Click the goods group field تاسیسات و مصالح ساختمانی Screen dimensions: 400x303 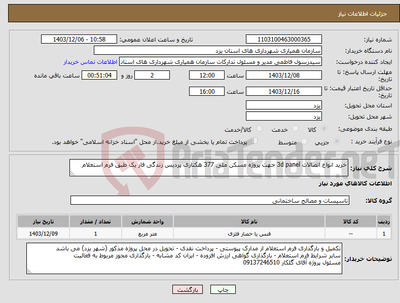210,201
